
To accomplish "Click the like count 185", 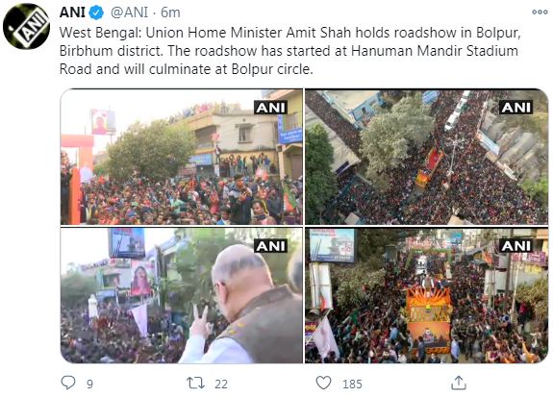I will pos(352,384).
